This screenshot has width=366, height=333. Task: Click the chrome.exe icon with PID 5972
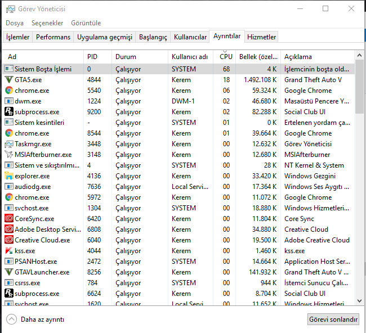point(9,197)
